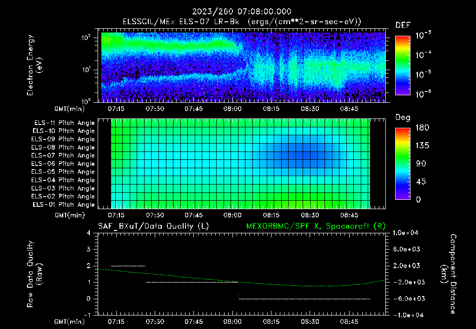
Task: Click the 135 value on the Deg scale
Action: point(422,146)
